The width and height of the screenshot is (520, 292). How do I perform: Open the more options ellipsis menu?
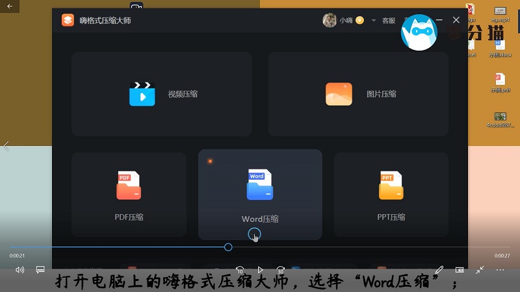(500, 270)
